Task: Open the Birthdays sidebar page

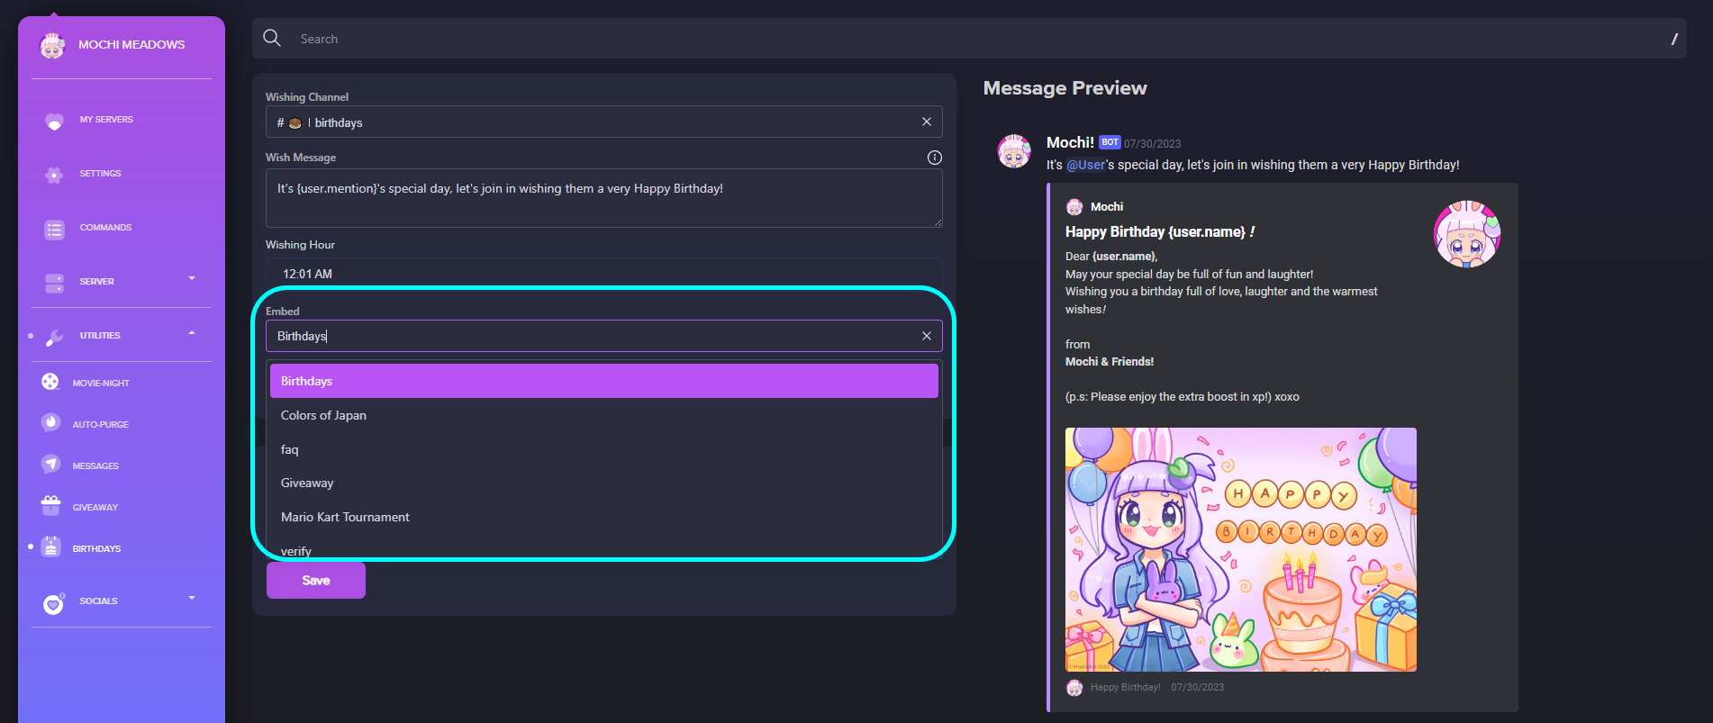Action: [96, 548]
